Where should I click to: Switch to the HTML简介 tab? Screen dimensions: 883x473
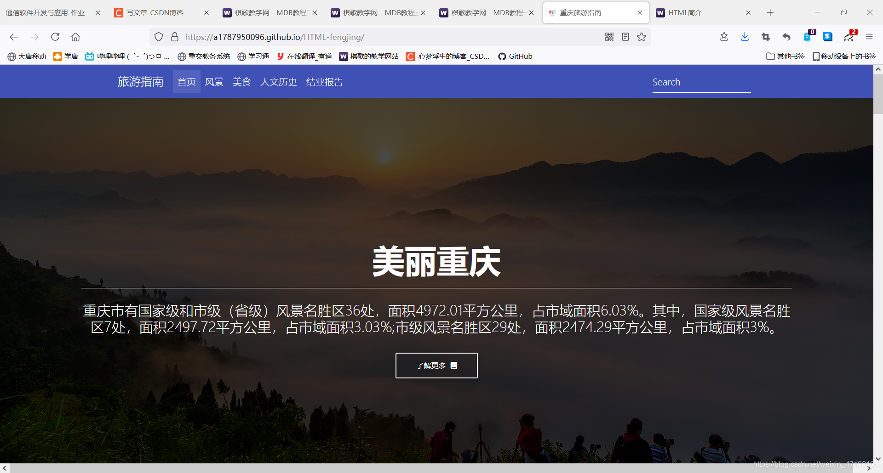[x=684, y=12]
